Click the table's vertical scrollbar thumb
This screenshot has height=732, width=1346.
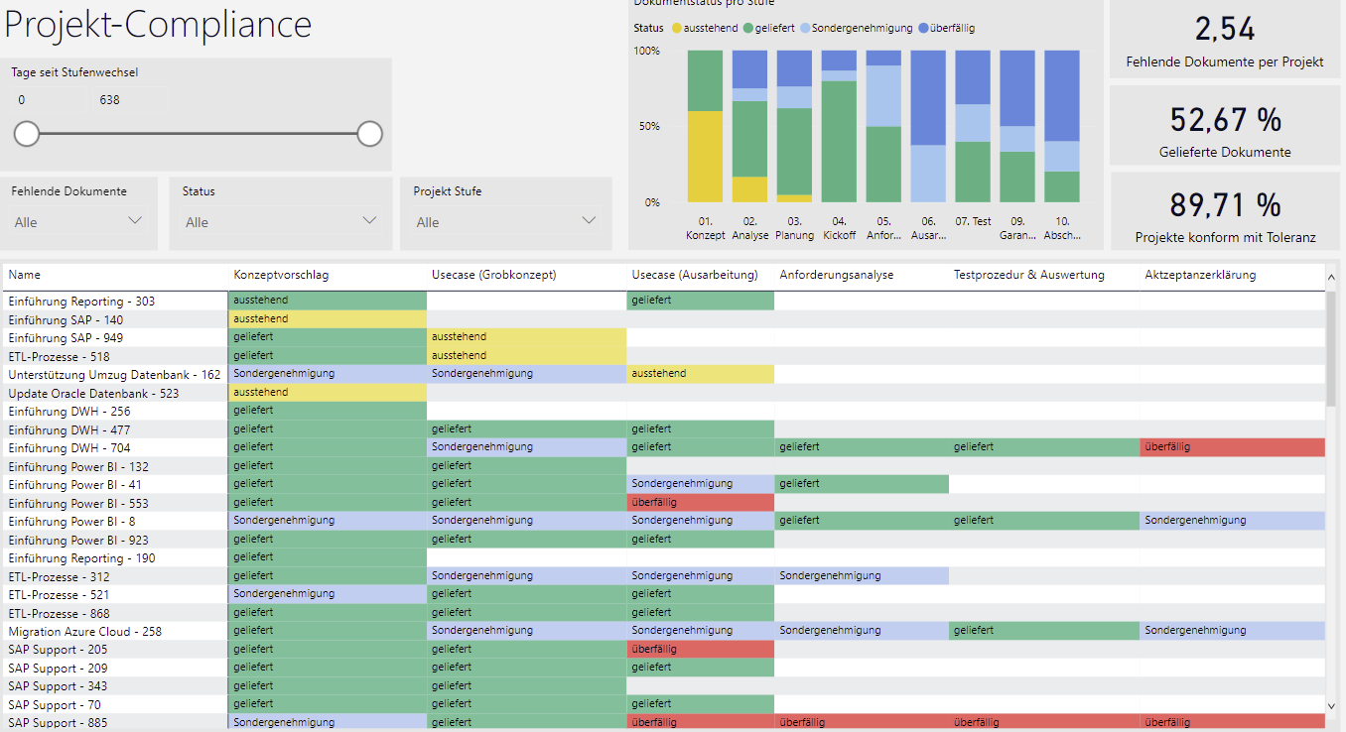click(1331, 347)
